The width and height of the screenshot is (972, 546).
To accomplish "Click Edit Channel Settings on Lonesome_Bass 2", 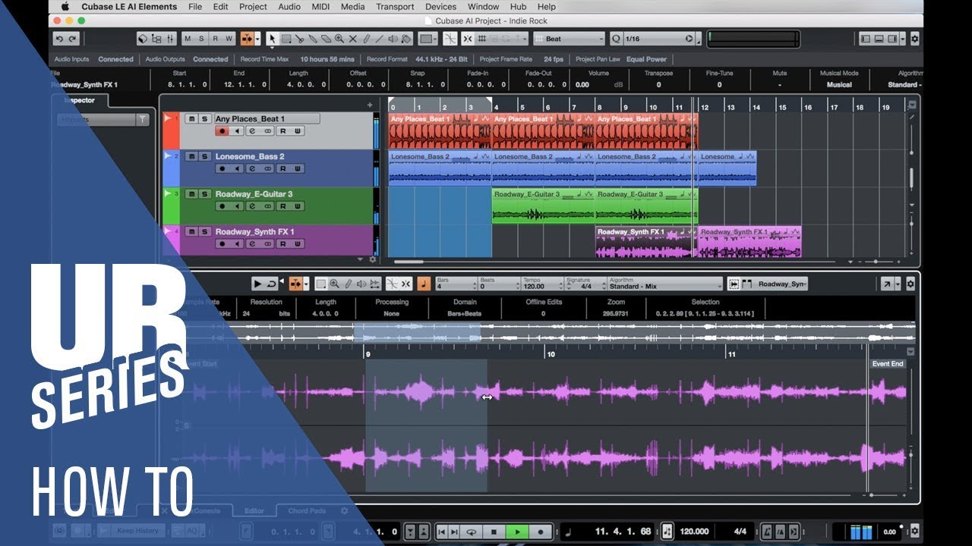I will coord(252,168).
